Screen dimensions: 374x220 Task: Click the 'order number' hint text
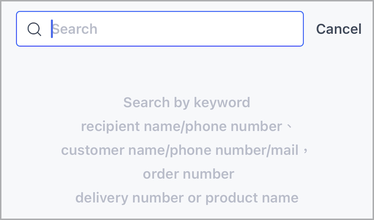pyautogui.click(x=188, y=174)
